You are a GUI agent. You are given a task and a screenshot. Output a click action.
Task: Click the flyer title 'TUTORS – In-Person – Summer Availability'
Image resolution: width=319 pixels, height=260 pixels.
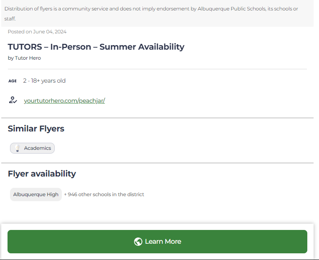(x=96, y=47)
